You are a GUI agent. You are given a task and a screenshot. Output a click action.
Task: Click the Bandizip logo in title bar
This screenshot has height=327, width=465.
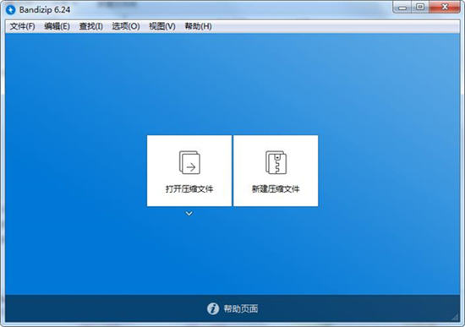coord(11,10)
